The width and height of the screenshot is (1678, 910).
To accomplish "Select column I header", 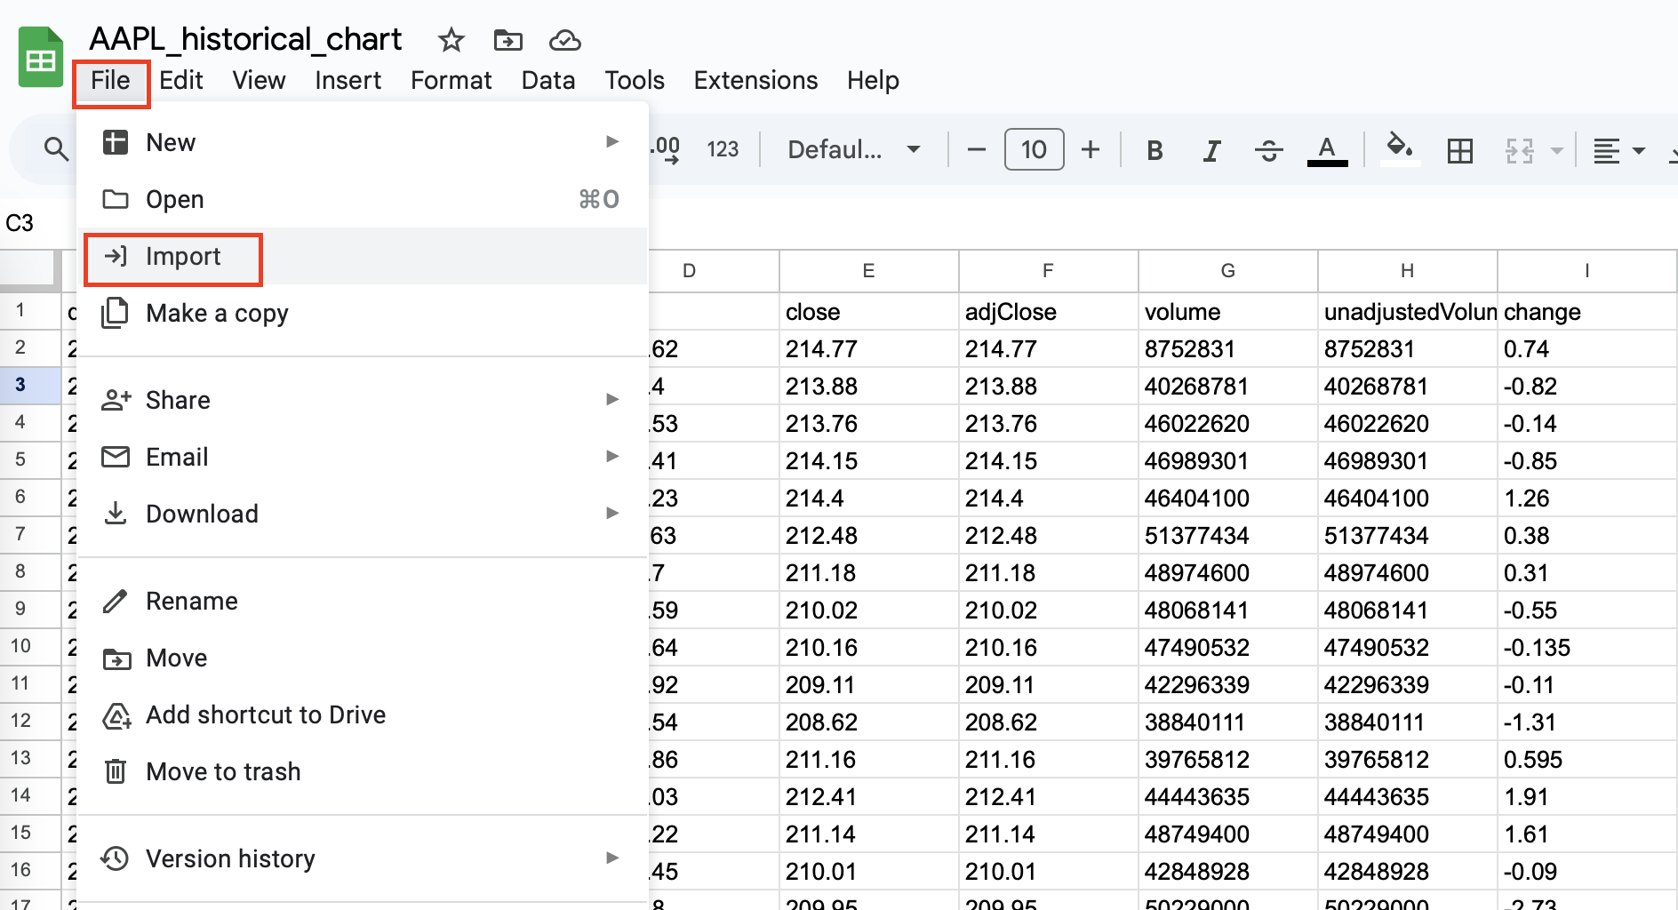I will click(1586, 271).
